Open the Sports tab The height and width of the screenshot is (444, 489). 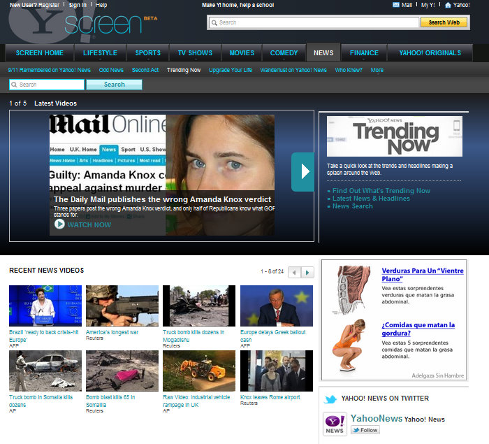[x=148, y=52]
